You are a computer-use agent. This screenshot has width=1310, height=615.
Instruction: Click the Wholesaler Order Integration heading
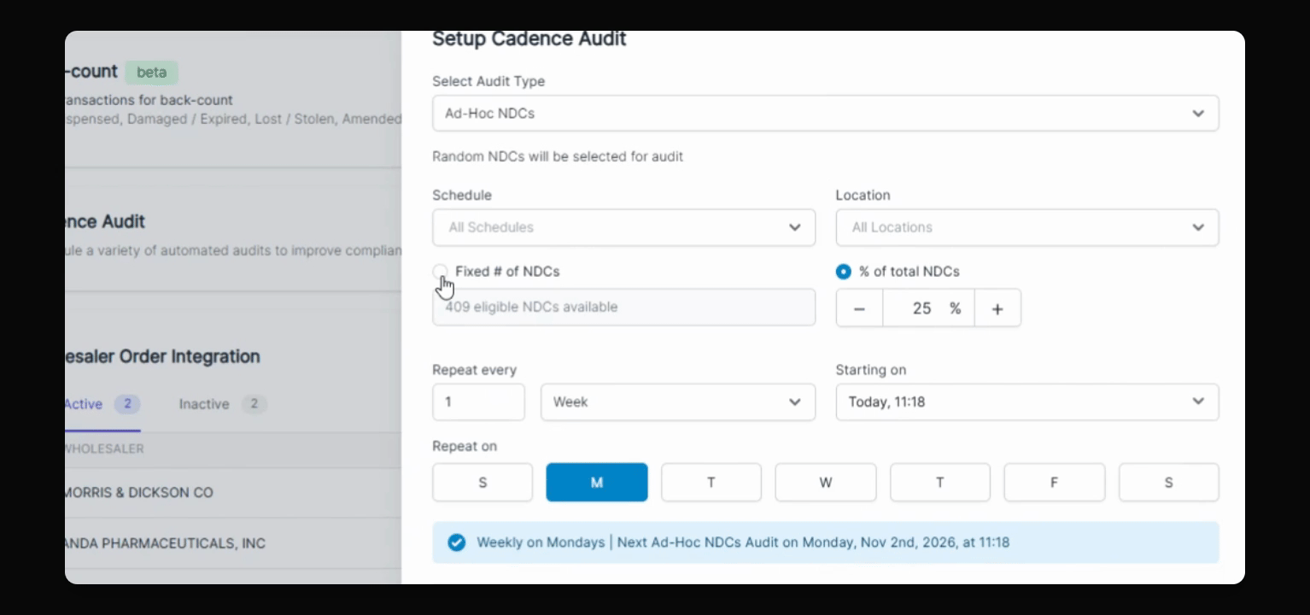(x=162, y=356)
